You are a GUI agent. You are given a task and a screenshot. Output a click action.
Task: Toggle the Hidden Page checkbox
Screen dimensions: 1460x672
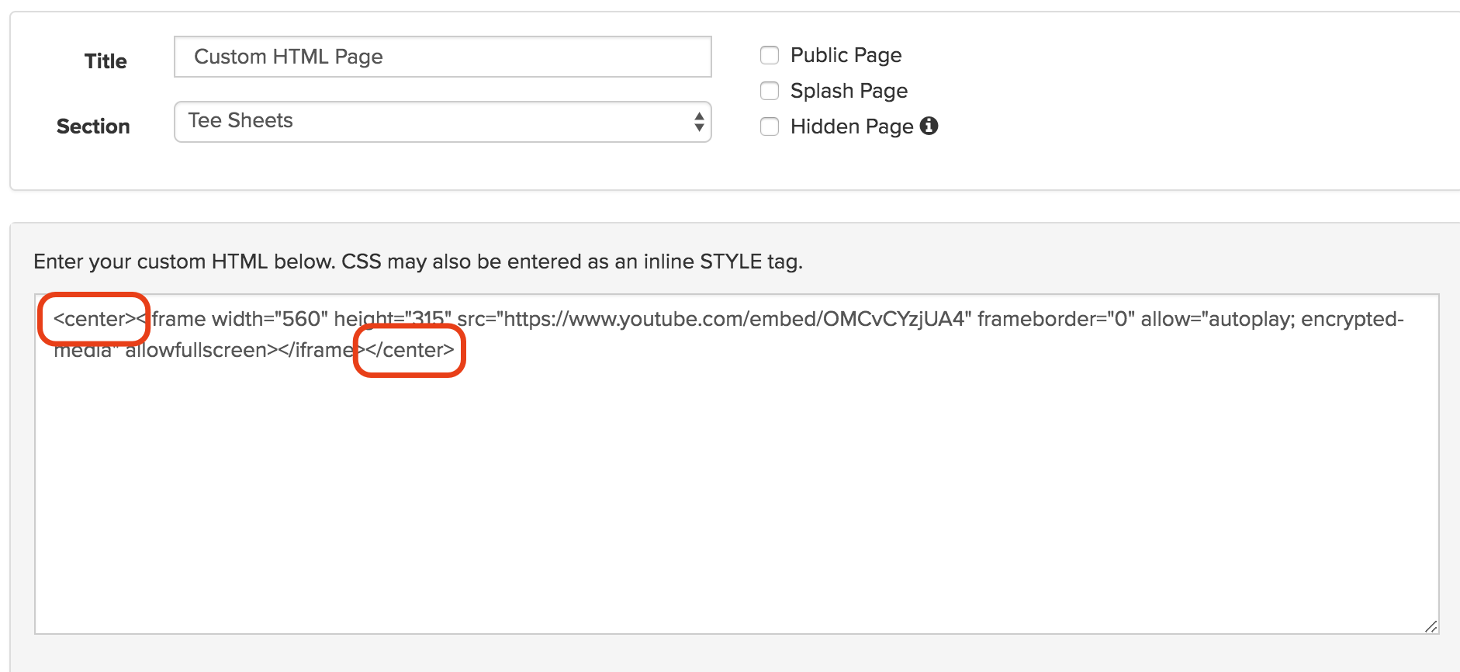click(x=770, y=126)
